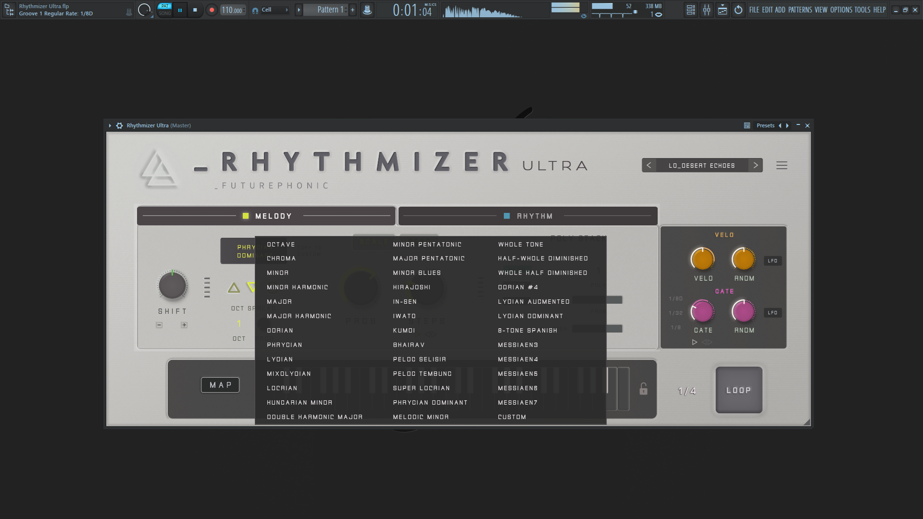
Task: Click the MAP button
Action: [220, 385]
